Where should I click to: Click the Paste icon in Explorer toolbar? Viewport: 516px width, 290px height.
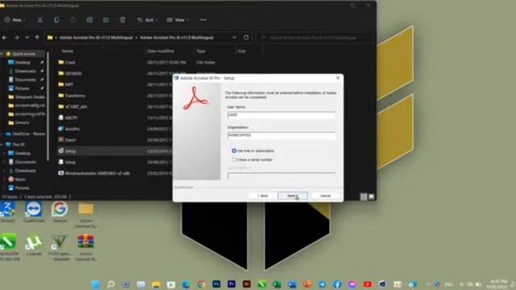[x=73, y=20]
